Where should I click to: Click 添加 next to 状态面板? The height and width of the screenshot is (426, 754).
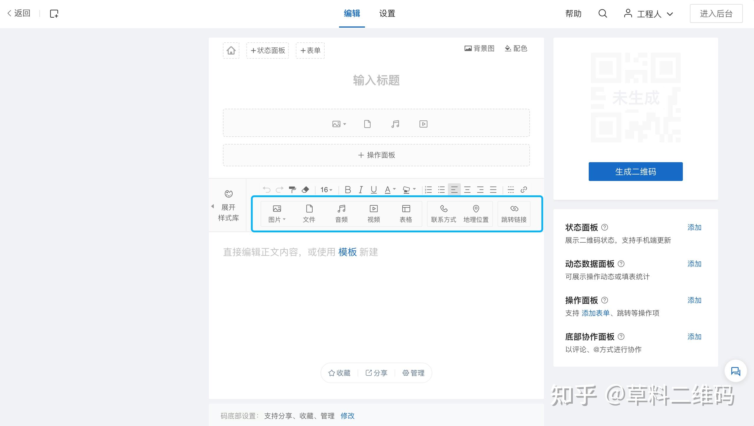coord(694,227)
